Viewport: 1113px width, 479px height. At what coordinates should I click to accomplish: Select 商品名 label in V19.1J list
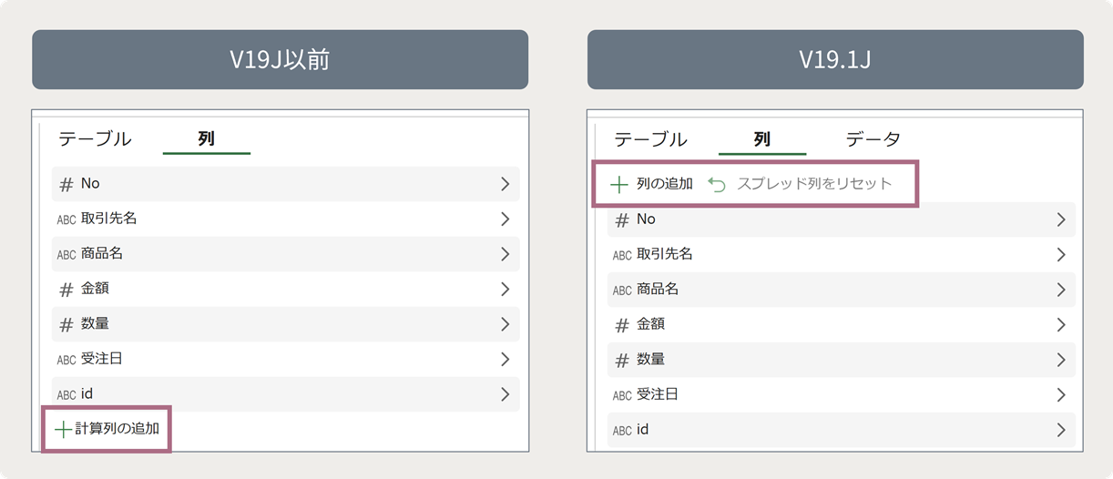pos(658,289)
